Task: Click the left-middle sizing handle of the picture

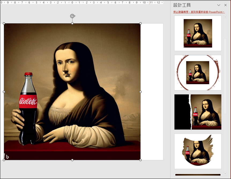Action: tap(4, 92)
